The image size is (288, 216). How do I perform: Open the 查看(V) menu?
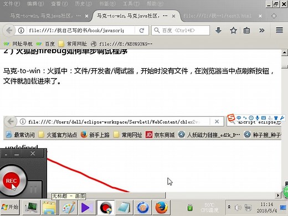(x=59, y=4)
